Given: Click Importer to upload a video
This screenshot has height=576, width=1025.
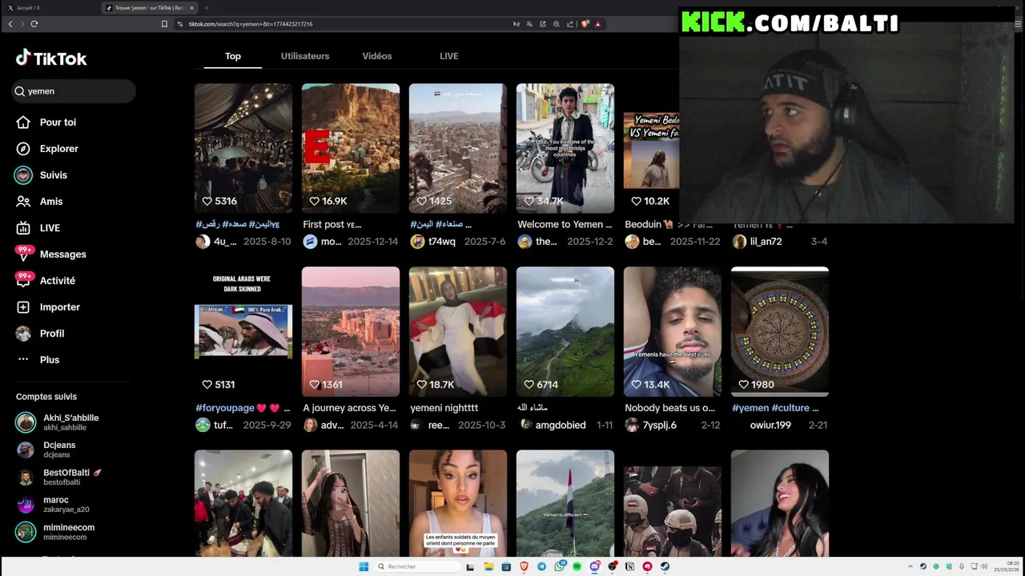Looking at the screenshot, I should coord(48,307).
